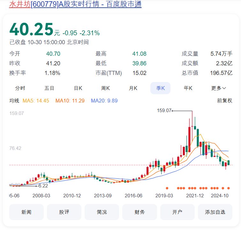Click the 最高 value 41.08
This screenshot has height=230, width=241.
click(139, 54)
